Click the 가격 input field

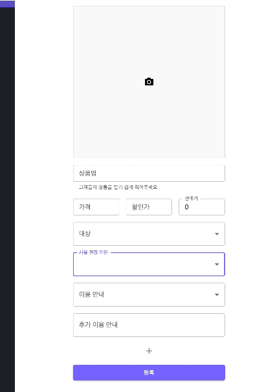[96, 207]
